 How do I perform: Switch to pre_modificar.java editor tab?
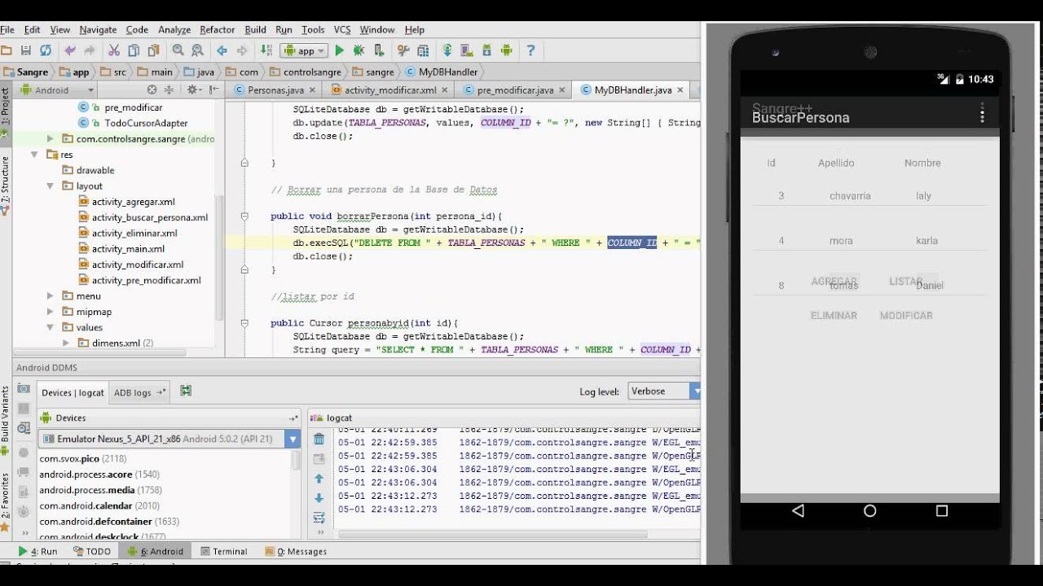(x=514, y=90)
